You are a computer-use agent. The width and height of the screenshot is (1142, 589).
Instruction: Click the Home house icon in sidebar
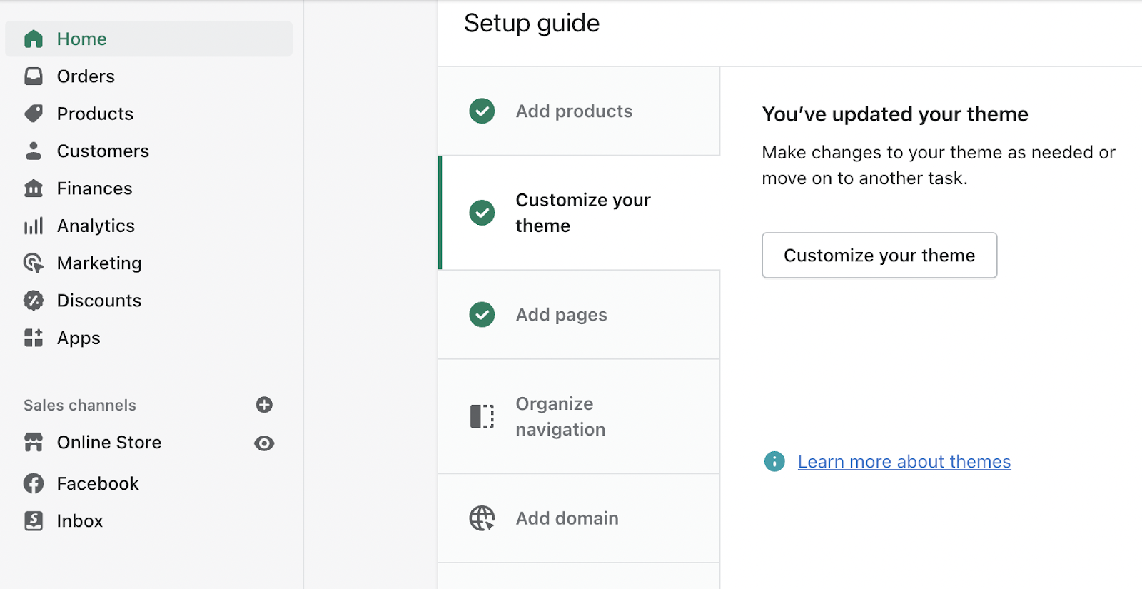(x=34, y=39)
